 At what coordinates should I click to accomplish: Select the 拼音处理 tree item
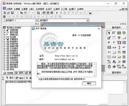14,46
